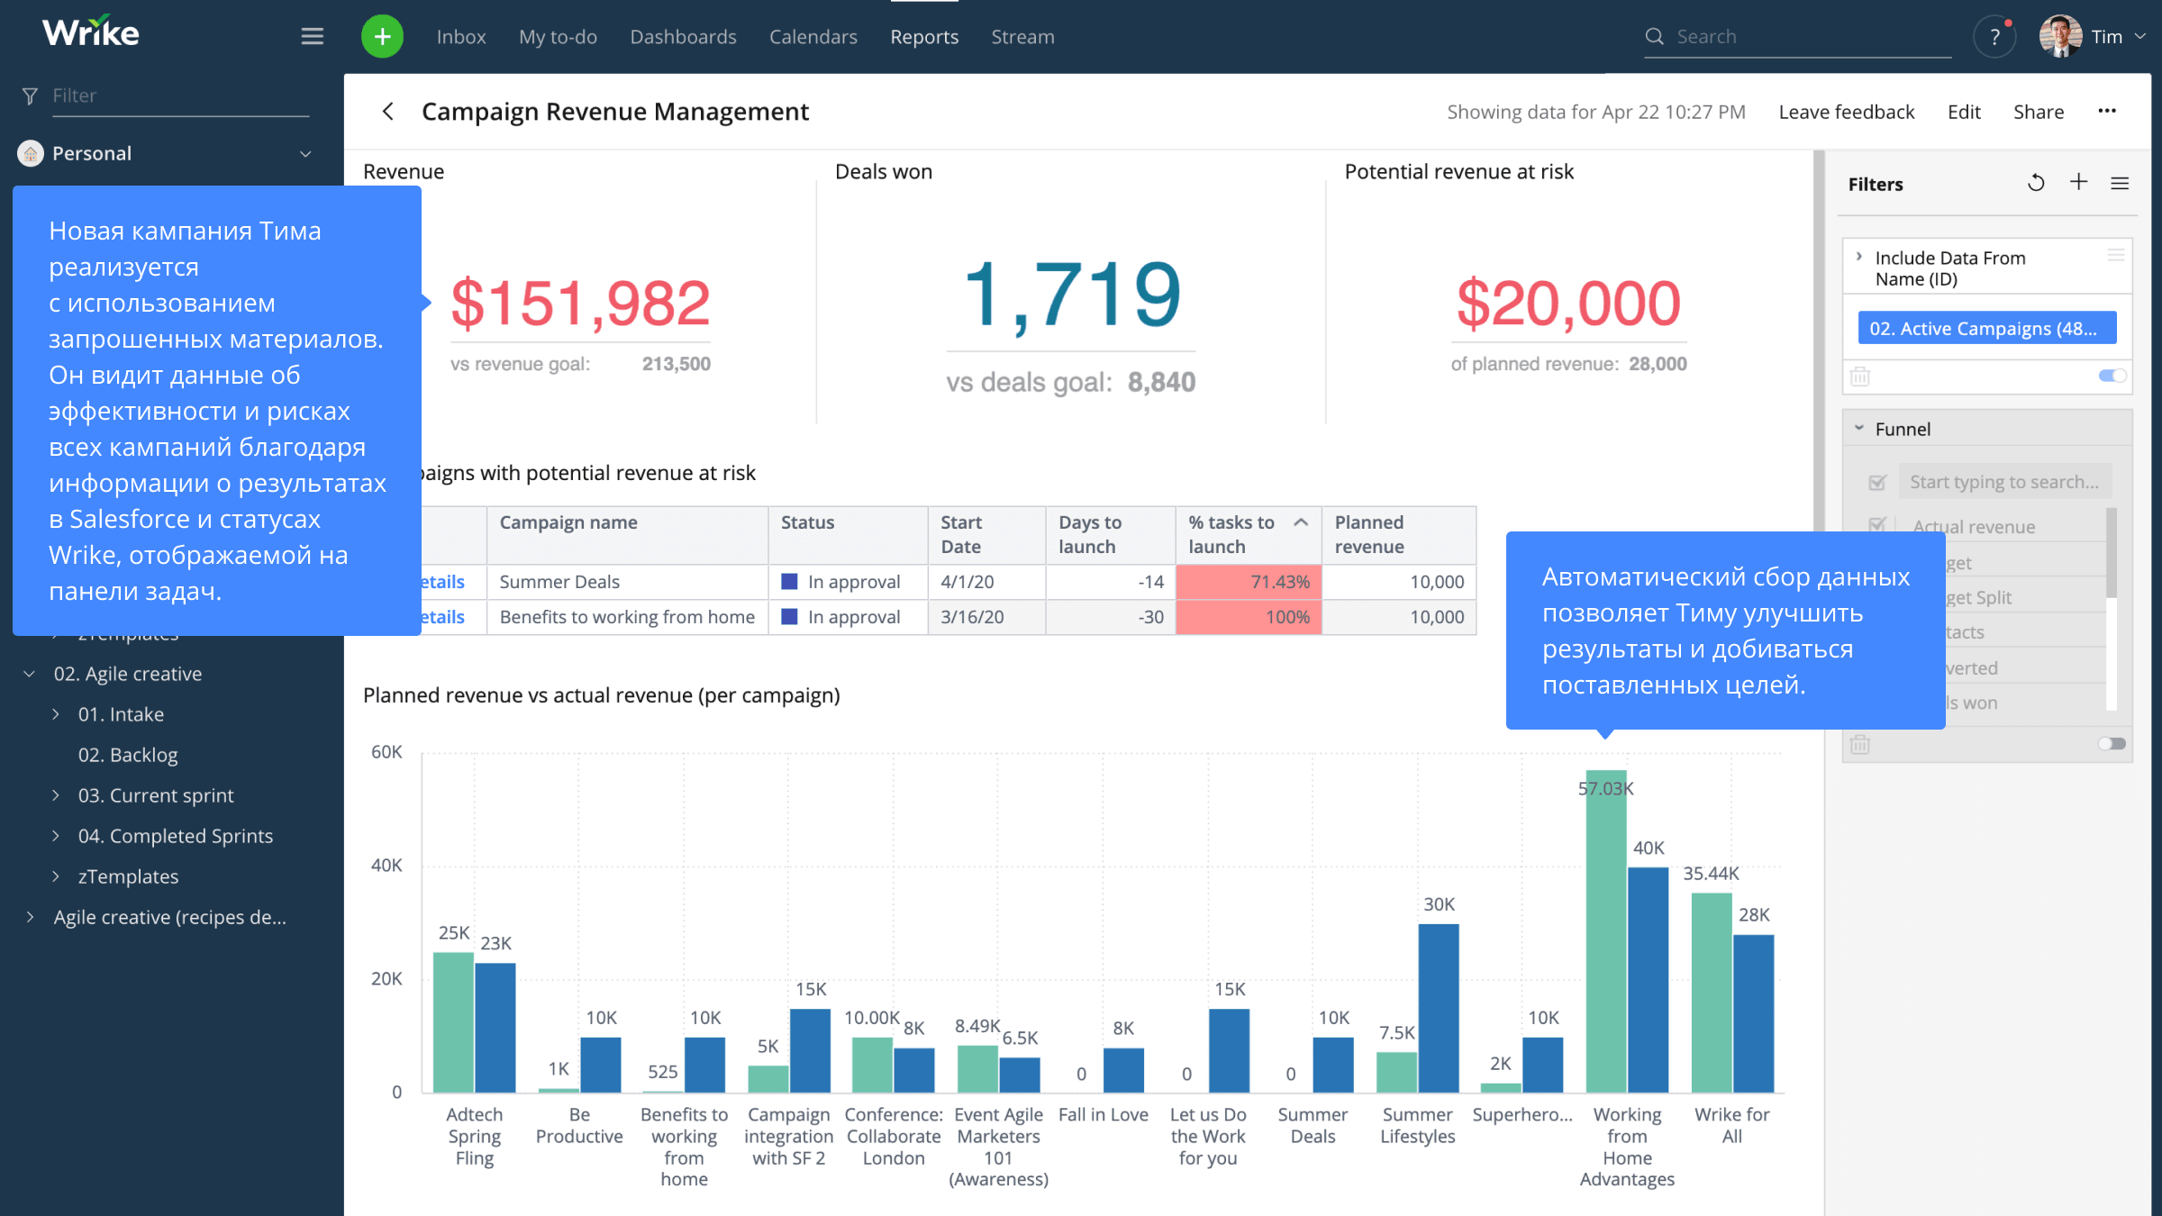Delete the Include Data From filter (trash icon)
This screenshot has height=1216, width=2162.
point(1860,376)
